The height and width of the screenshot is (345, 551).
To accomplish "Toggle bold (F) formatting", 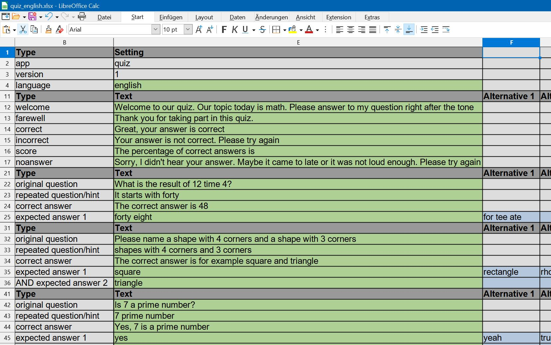I will pyautogui.click(x=224, y=30).
